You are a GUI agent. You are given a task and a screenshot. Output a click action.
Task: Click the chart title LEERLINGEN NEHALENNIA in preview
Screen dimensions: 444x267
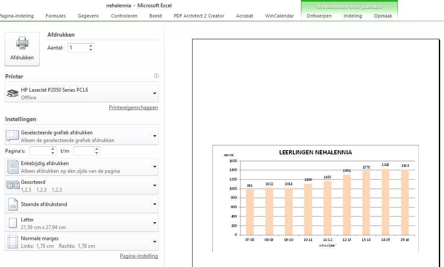(315, 152)
